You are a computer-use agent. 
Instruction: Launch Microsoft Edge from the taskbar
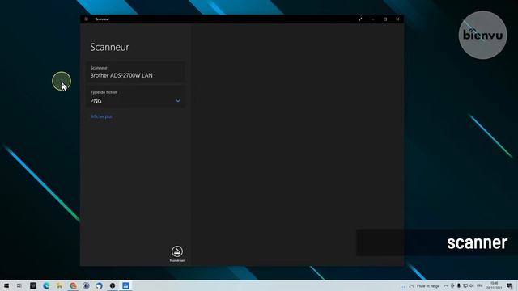(46, 285)
